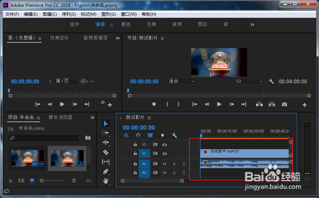This screenshot has width=319, height=198.
Task: Play the Source monitor
Action: [x=62, y=104]
